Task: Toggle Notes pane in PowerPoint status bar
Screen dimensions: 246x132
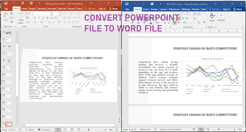Action: click(x=30, y=130)
